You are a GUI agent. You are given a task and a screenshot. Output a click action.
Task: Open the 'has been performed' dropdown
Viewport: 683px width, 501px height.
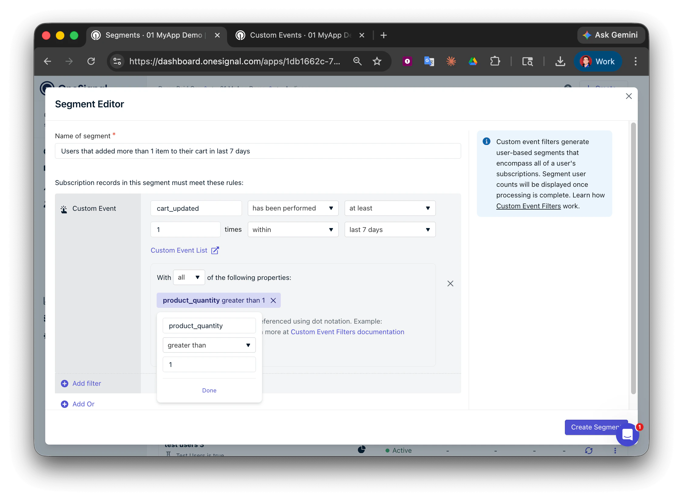click(293, 208)
